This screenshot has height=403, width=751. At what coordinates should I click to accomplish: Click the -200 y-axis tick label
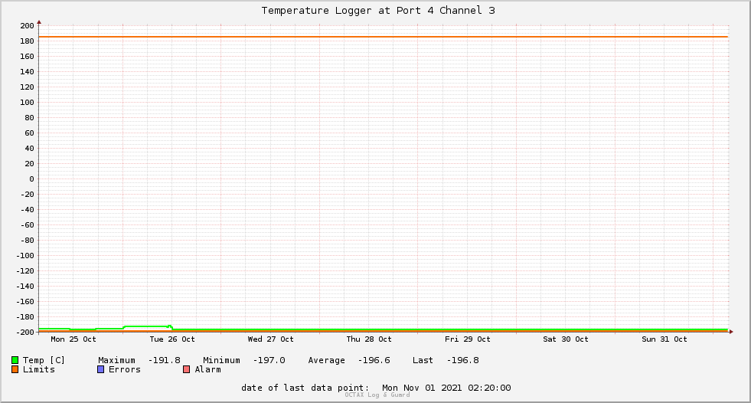(x=25, y=333)
